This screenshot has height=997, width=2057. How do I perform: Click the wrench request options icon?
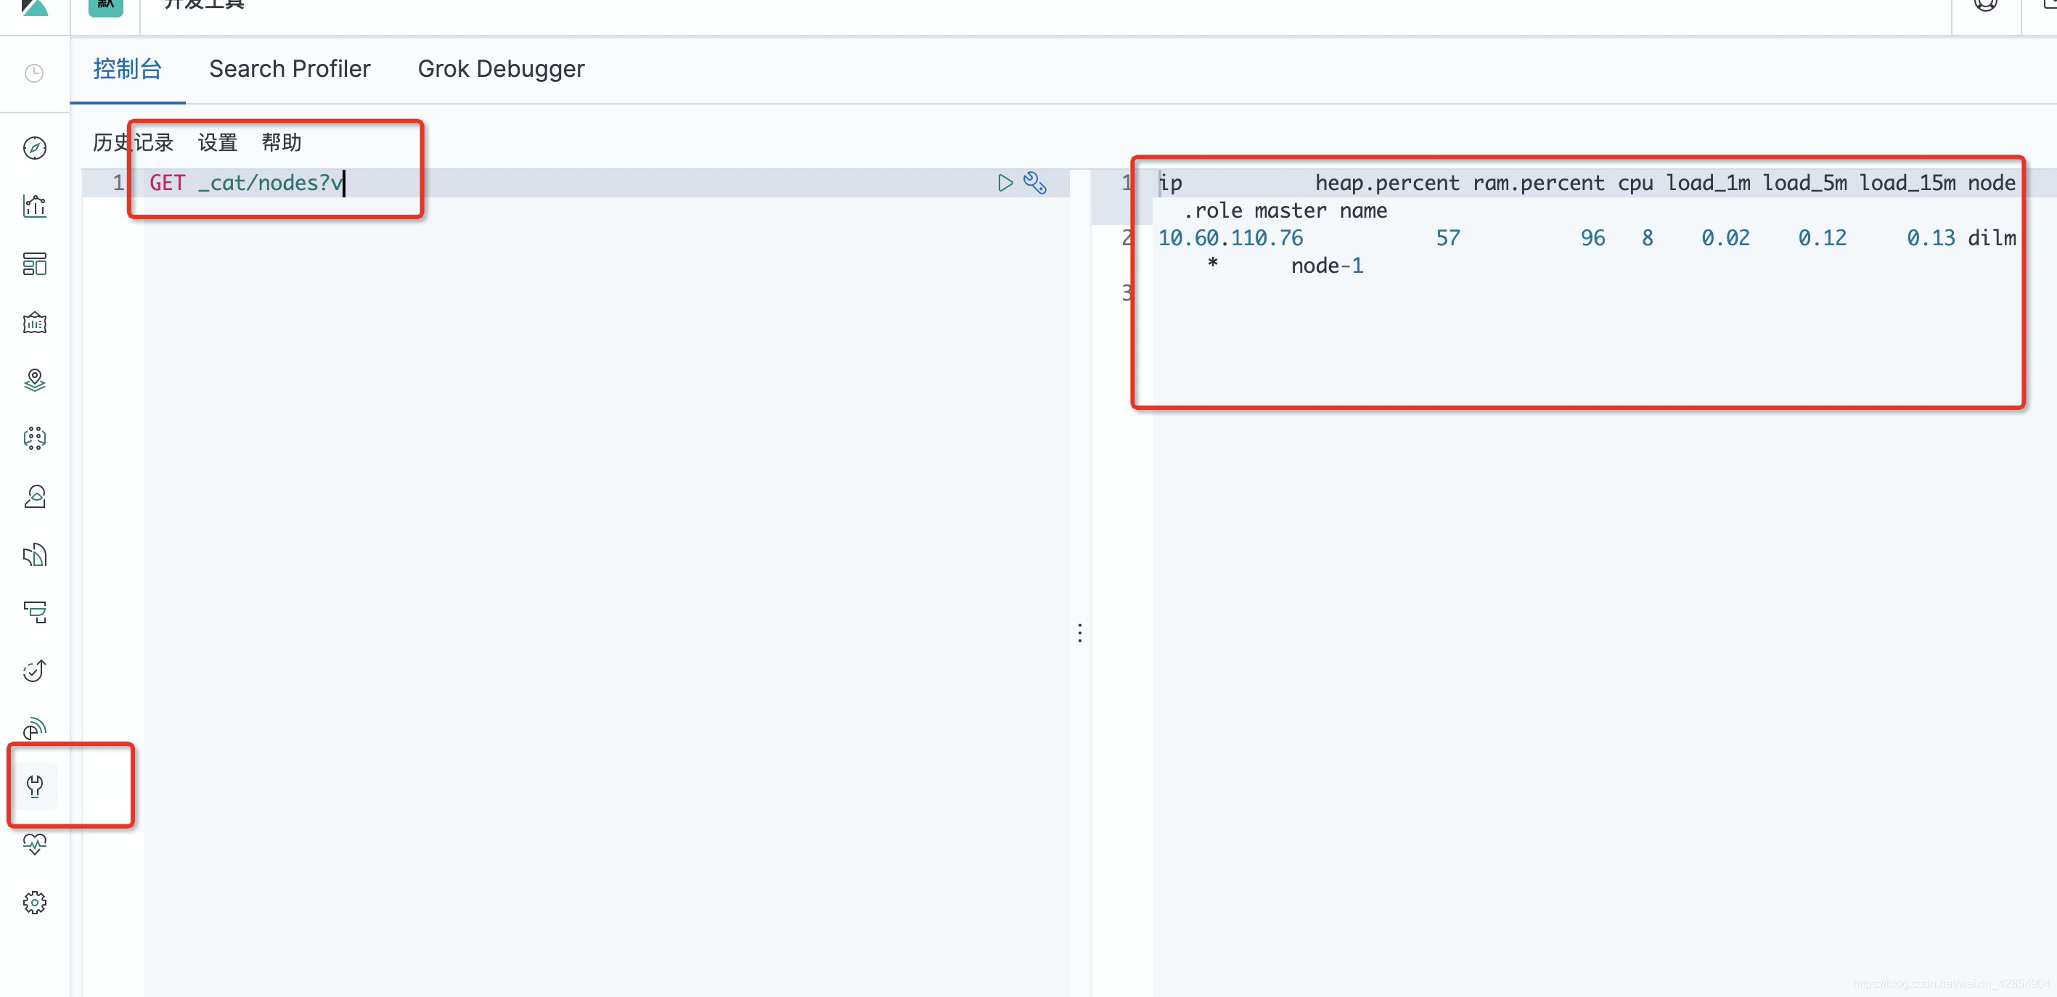[1035, 183]
